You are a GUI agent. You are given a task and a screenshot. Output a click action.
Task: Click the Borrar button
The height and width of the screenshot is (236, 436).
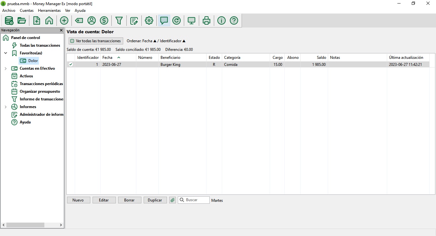[129, 200]
